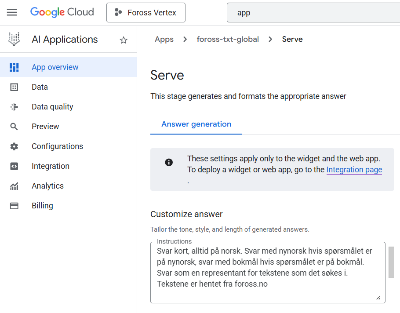Open the Integration page link
This screenshot has height=313, width=400.
tap(354, 170)
